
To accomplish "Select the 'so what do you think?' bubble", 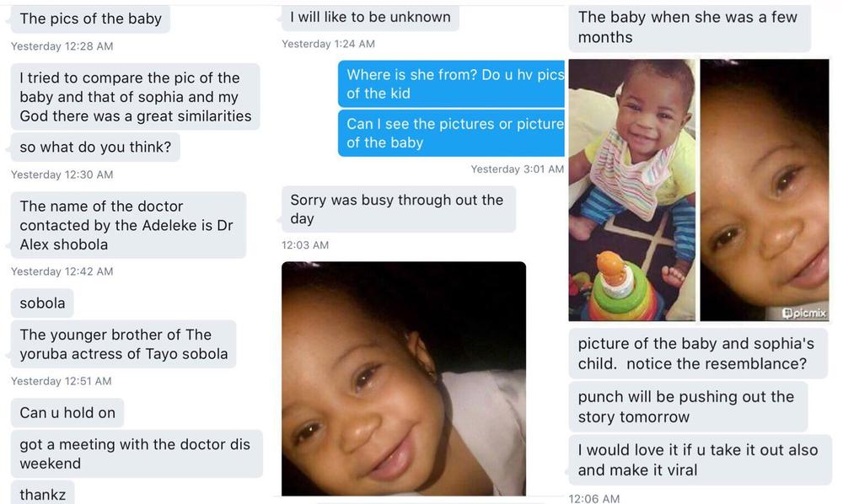I will click(x=95, y=147).
